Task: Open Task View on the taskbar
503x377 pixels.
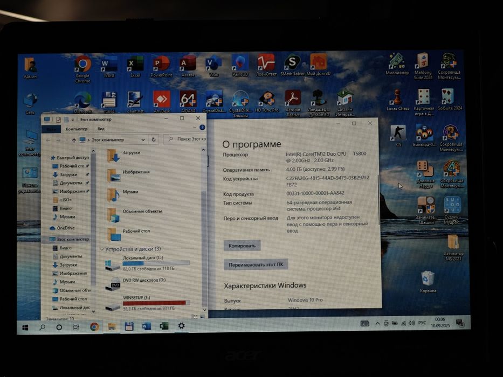Action: [76, 327]
